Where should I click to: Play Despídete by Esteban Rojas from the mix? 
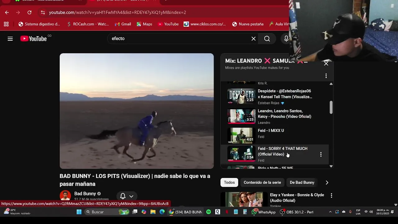pyautogui.click(x=241, y=96)
